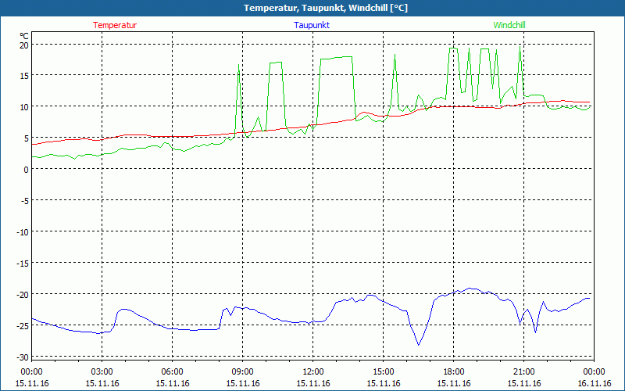Click the -5 value on the y-axis

24,201
